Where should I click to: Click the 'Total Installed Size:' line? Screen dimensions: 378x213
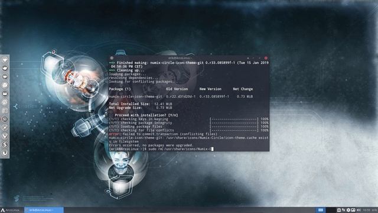(141, 104)
